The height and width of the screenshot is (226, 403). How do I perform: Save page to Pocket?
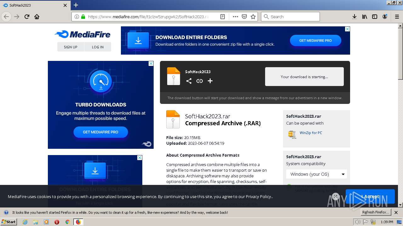click(x=244, y=17)
